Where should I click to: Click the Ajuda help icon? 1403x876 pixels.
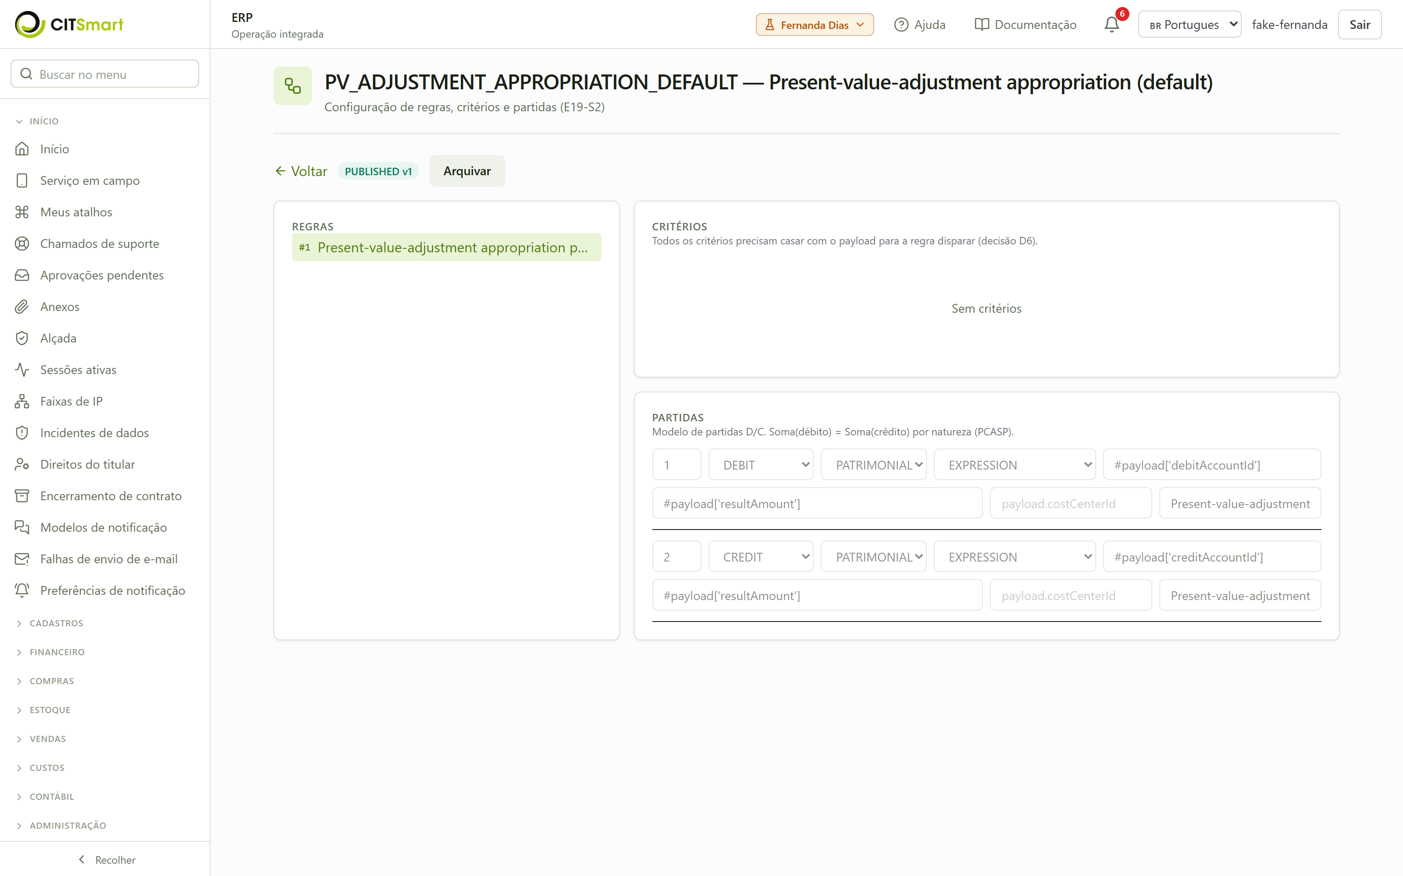(901, 25)
